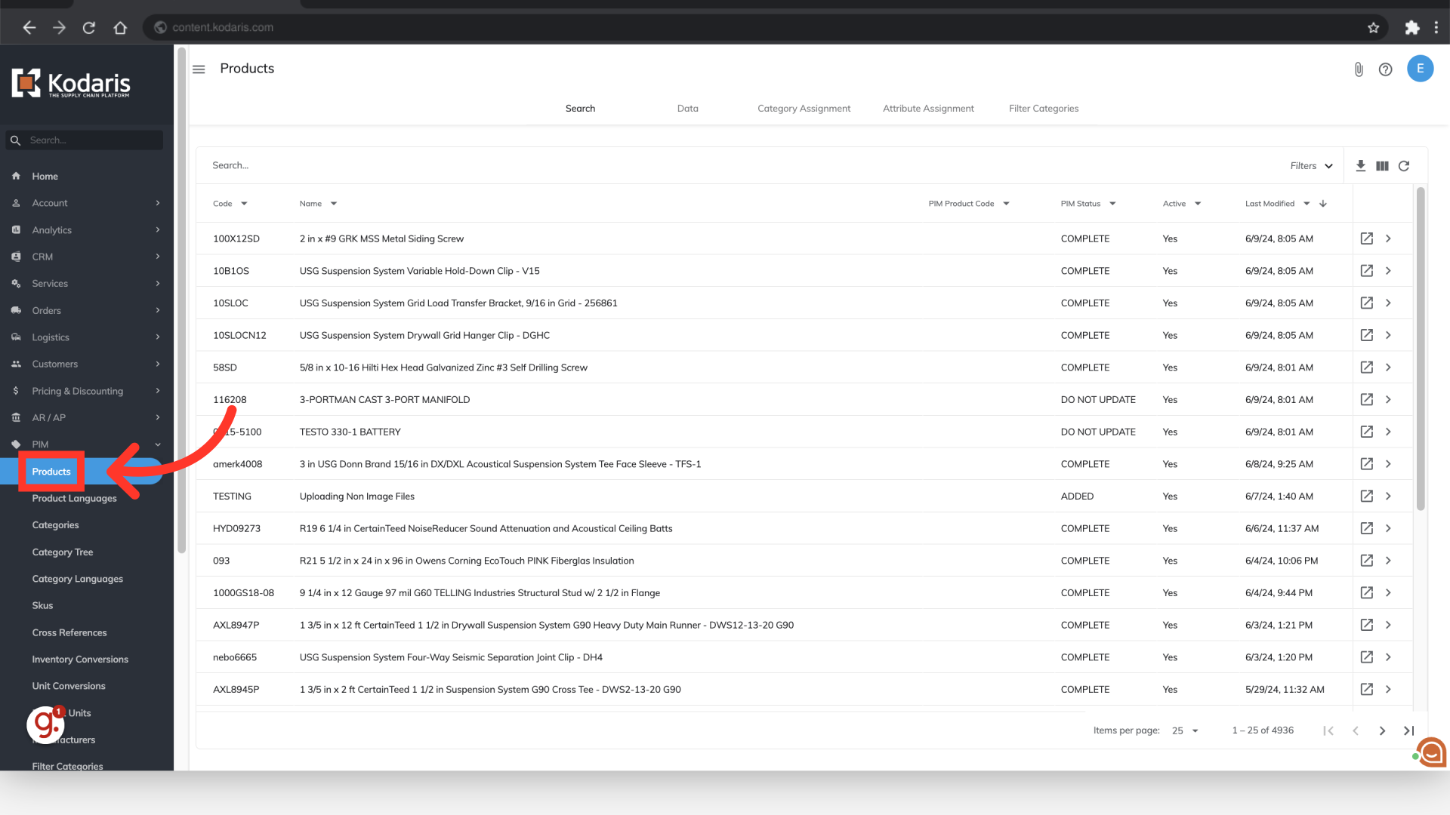1450x815 pixels.
Task: Click the table refresh icon
Action: 1404,166
